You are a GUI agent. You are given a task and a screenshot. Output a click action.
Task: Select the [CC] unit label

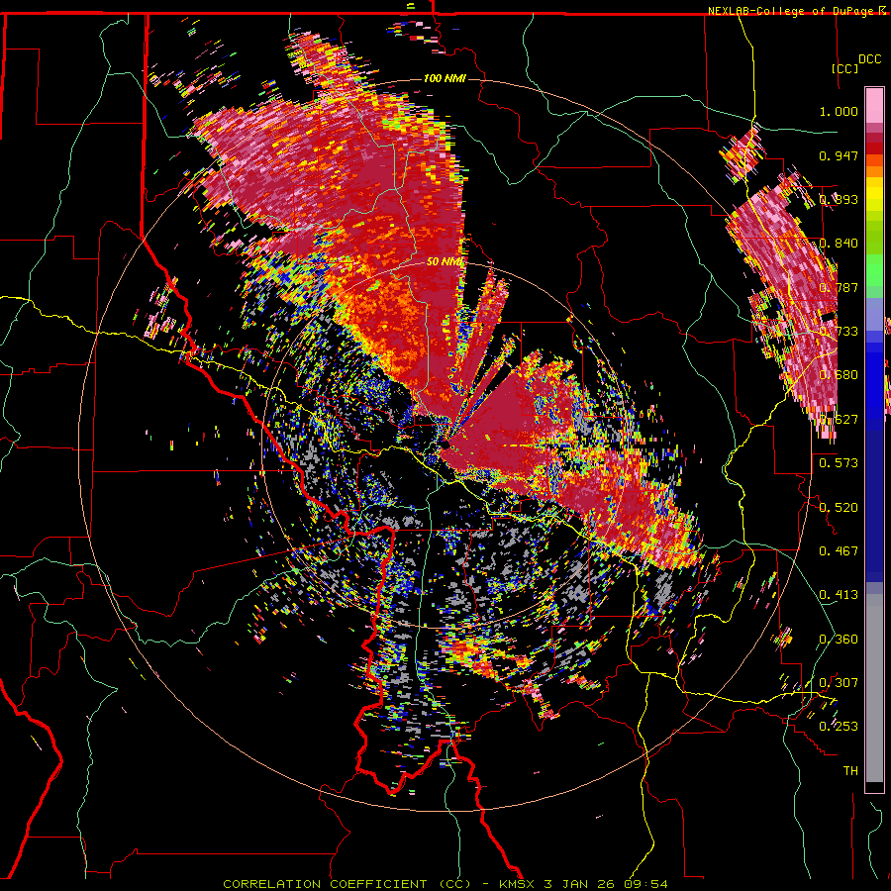click(x=845, y=68)
